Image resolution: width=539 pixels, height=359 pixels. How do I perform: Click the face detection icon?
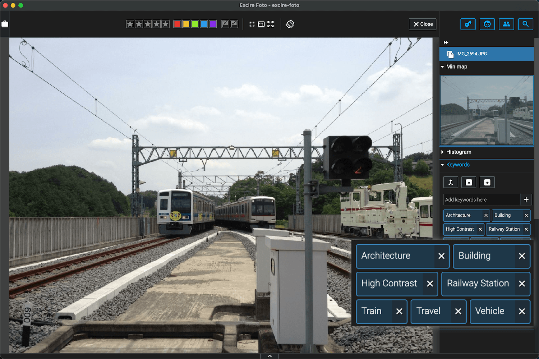487,24
